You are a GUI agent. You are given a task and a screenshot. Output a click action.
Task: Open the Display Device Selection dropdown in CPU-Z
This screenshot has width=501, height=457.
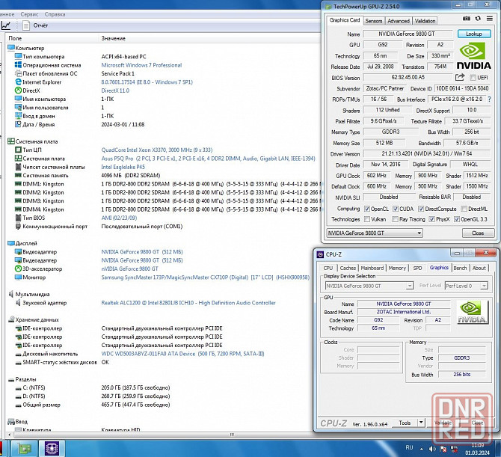point(369,286)
